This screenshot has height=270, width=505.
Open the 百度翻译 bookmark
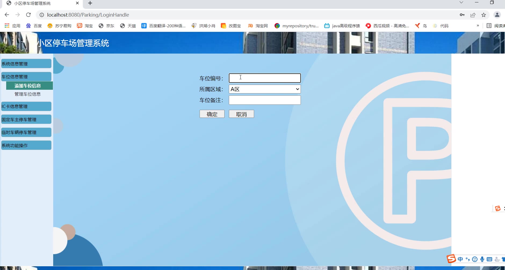click(164, 26)
